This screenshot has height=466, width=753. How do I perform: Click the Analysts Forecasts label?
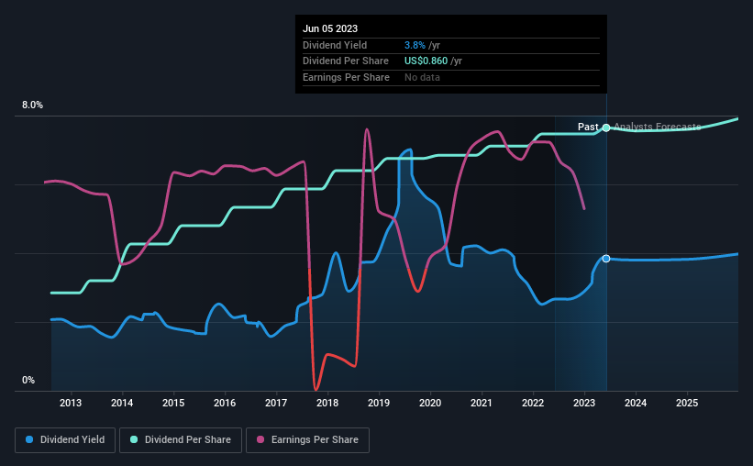[x=657, y=127]
